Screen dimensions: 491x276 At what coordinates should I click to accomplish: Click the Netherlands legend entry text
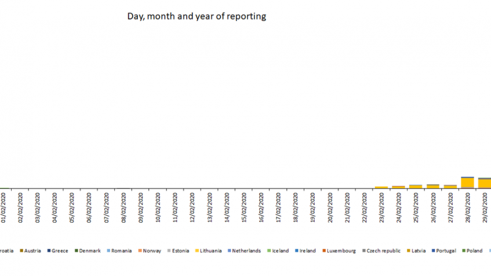coord(246,251)
